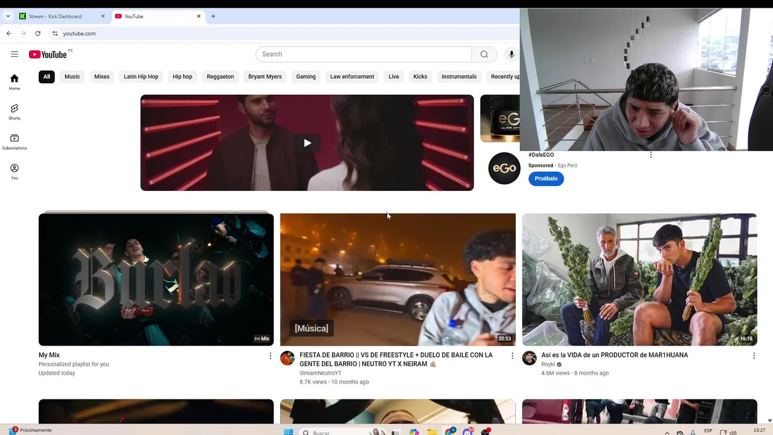Open Así es la VIDA video title
Screen dimensions: 773x435
615,355
